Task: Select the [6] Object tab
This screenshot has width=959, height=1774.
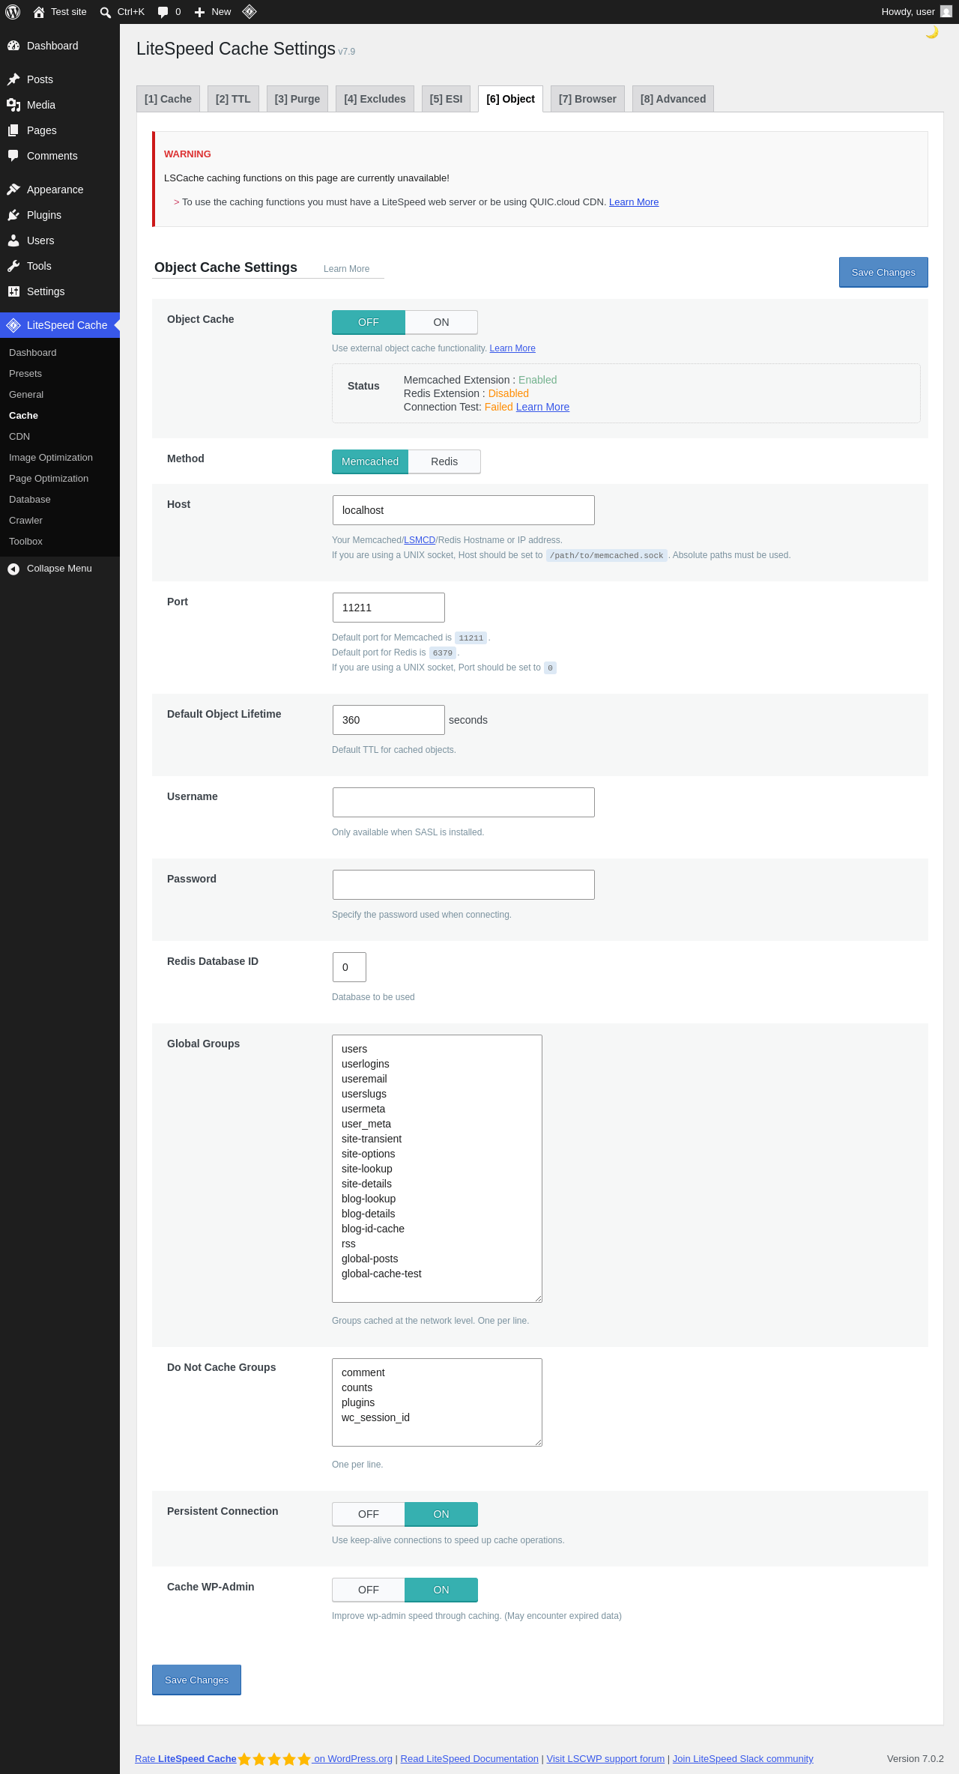Action: click(x=510, y=99)
